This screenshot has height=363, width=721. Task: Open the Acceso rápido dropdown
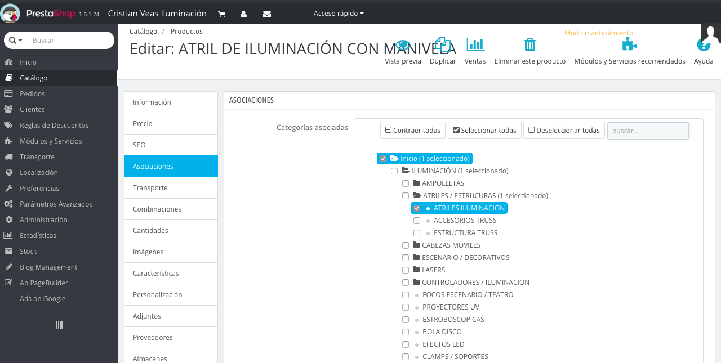click(339, 13)
